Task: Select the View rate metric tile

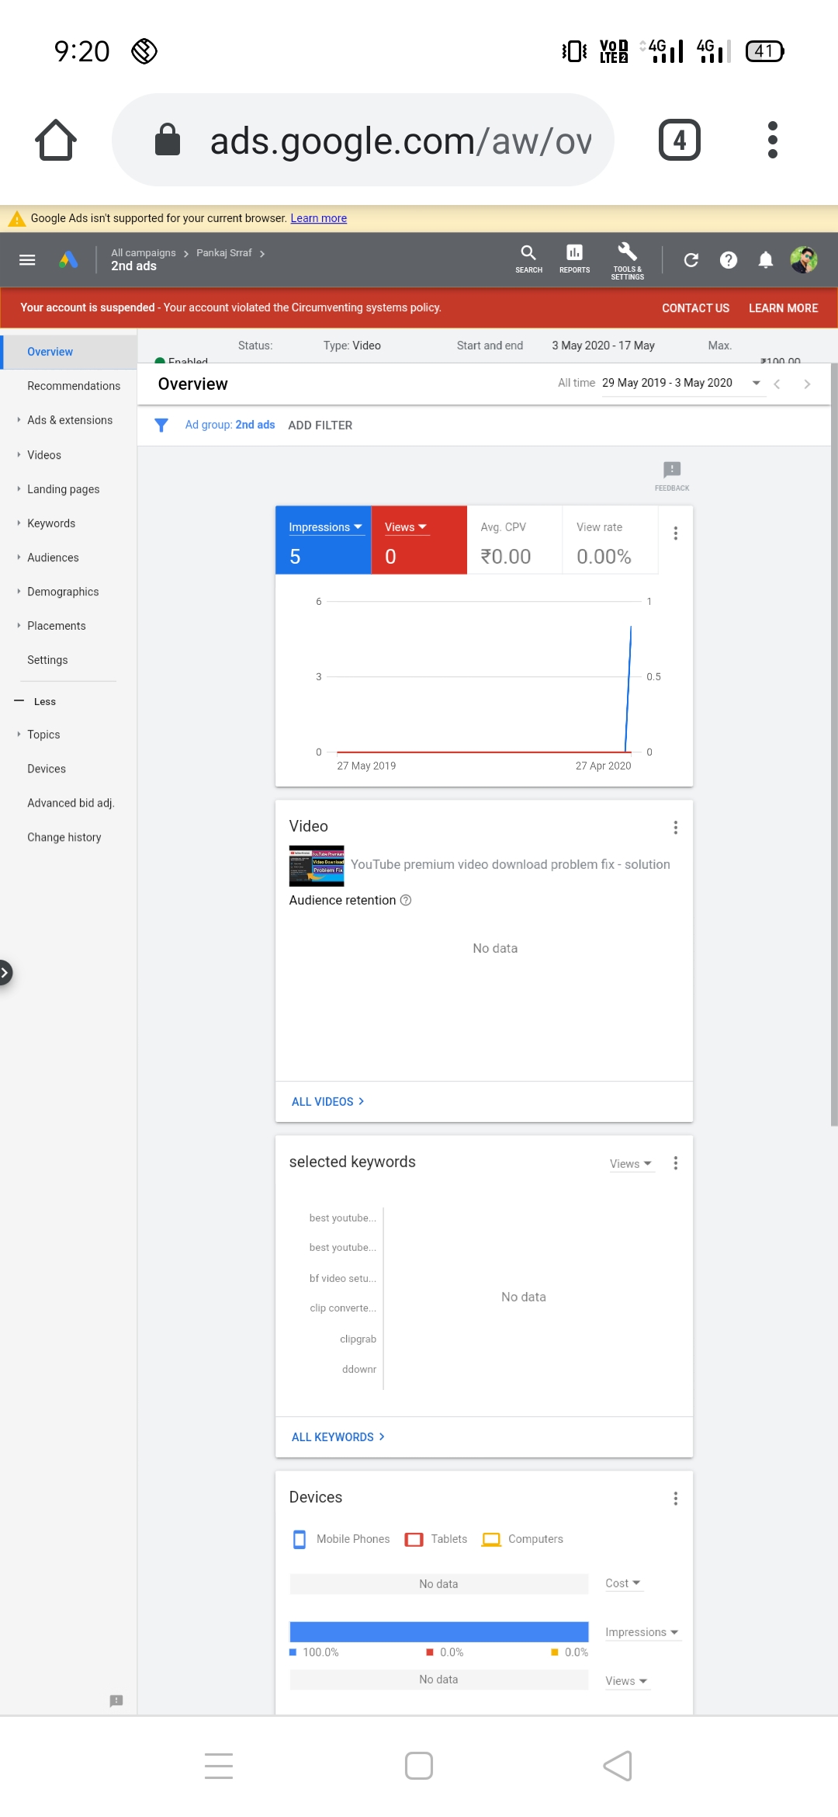Action: click(x=610, y=540)
